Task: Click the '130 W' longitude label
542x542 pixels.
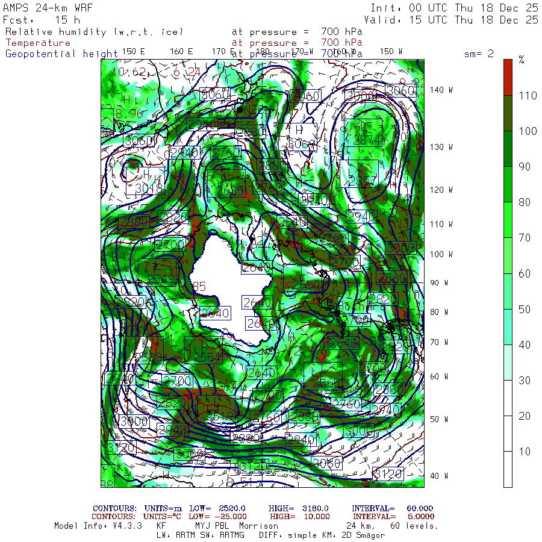Action: point(441,148)
